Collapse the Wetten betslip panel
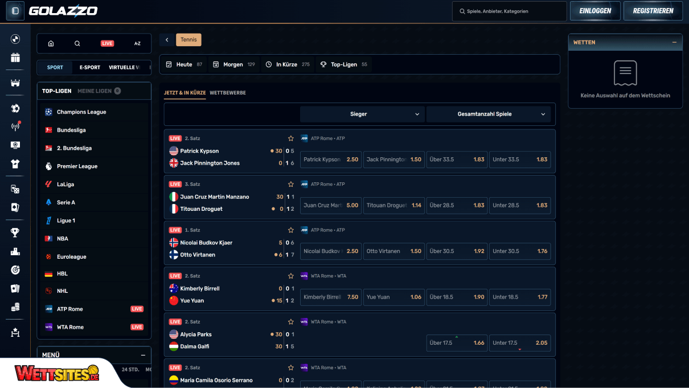Image resolution: width=689 pixels, height=388 pixels. pyautogui.click(x=674, y=42)
